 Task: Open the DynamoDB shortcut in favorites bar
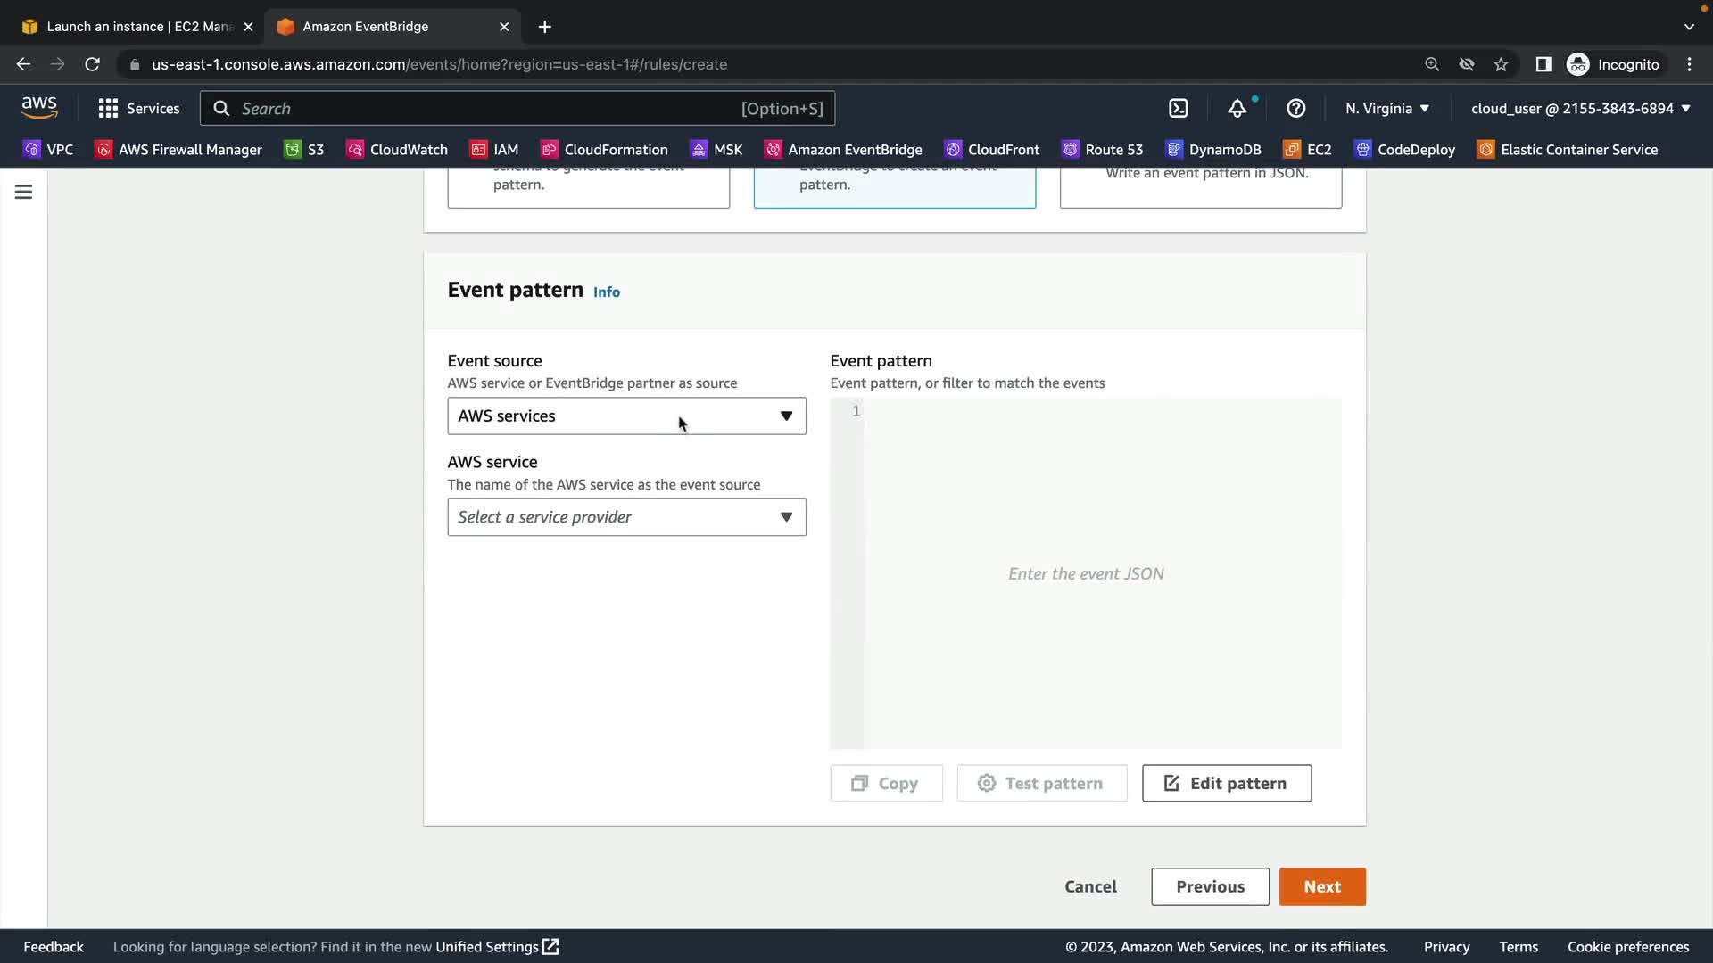point(1213,150)
